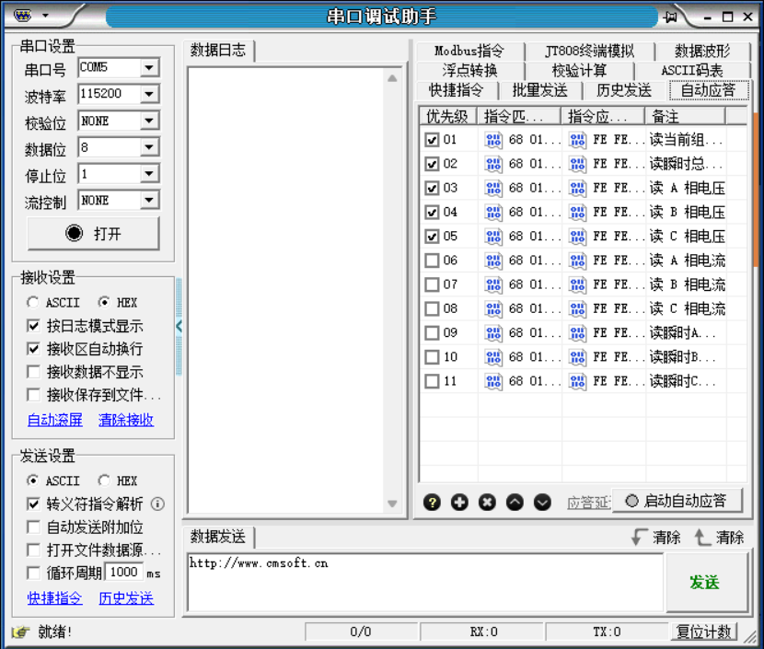The height and width of the screenshot is (649, 764).
Task: Click match command icon in row 09
Action: (x=493, y=332)
